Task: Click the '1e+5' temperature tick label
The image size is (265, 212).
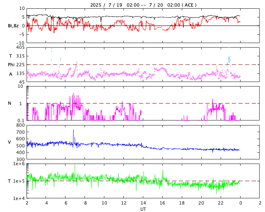Action: click(19, 181)
